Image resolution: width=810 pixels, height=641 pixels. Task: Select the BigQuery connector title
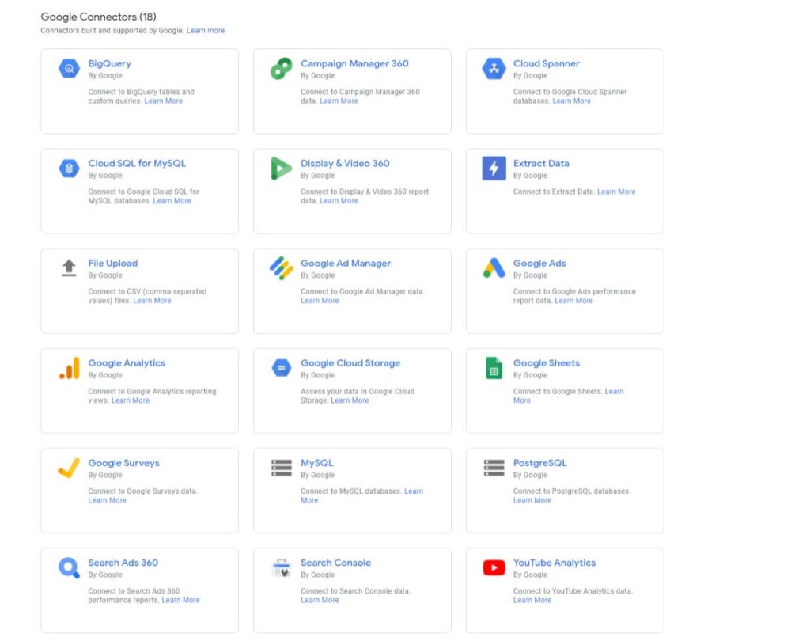(x=109, y=63)
